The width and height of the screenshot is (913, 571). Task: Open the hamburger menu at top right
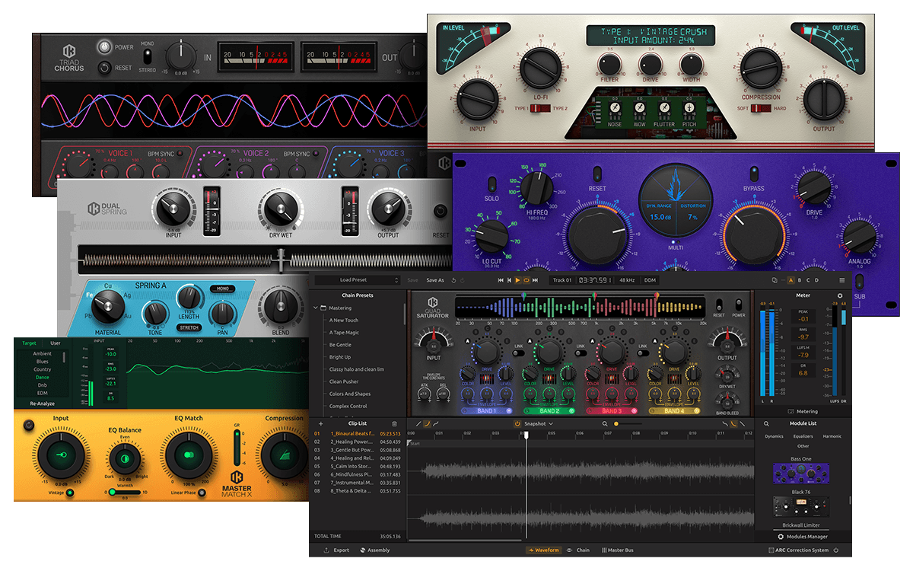tap(841, 280)
